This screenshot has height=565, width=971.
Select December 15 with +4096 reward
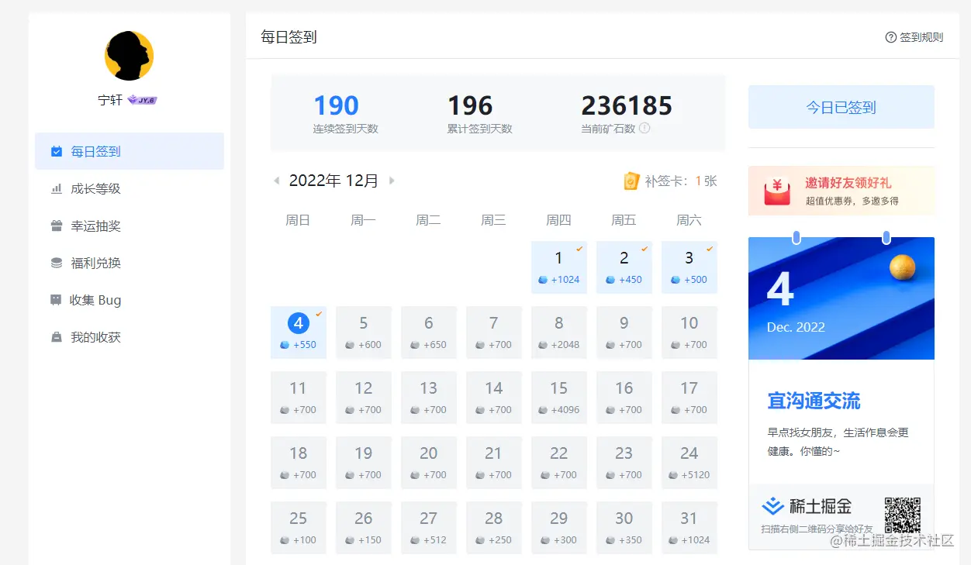[559, 398]
